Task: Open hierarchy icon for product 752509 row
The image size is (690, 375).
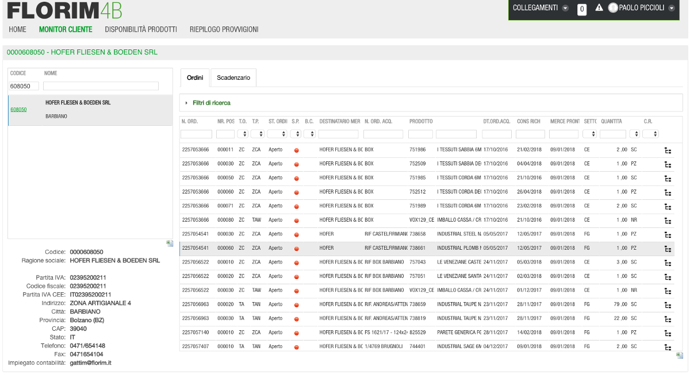Action: 668,164
